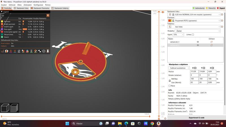Switch to sliced layers preview icon

[14, 108]
